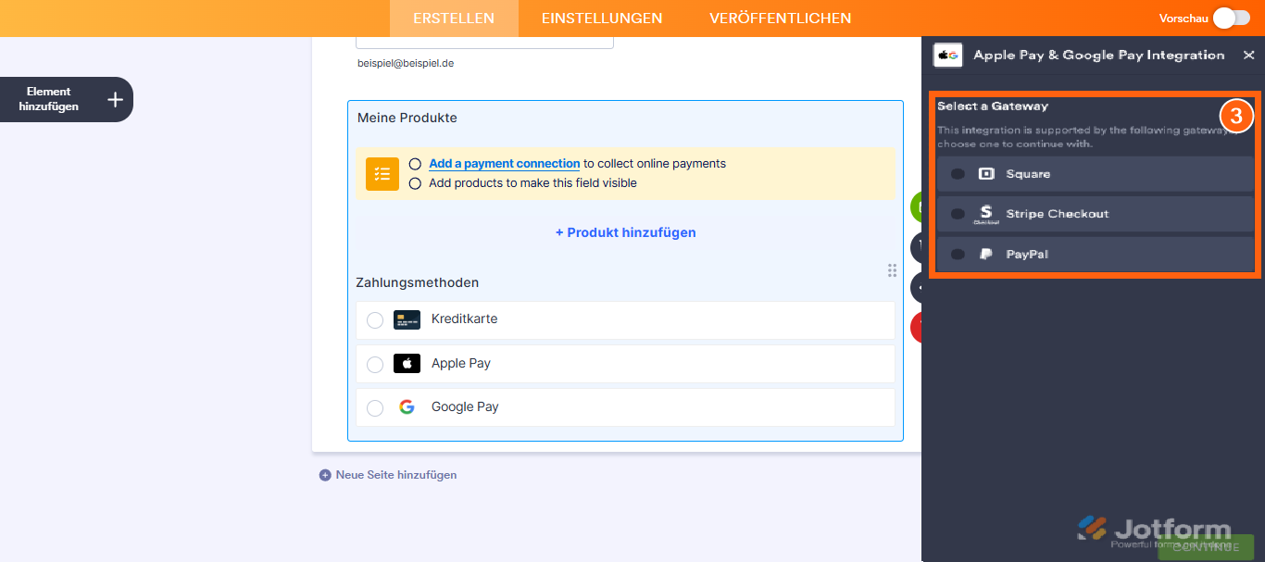Click the Meine Produkte heading
The height and width of the screenshot is (562, 1265).
click(407, 118)
